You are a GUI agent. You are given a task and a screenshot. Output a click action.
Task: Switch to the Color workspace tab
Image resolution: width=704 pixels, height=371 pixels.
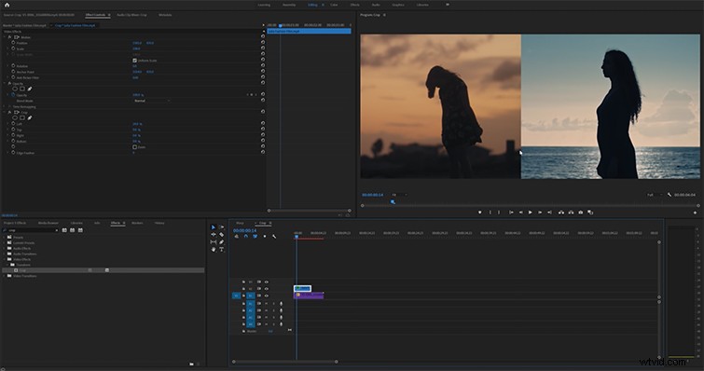334,5
